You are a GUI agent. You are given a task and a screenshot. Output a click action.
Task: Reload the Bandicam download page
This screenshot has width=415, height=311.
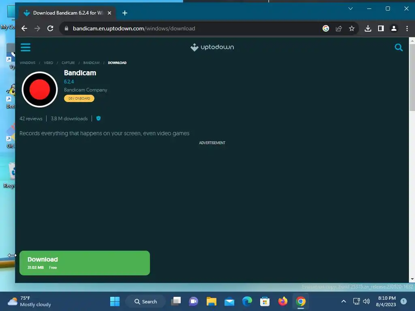(50, 29)
